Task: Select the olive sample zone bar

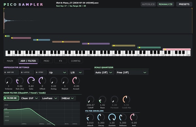Action: click(x=123, y=46)
